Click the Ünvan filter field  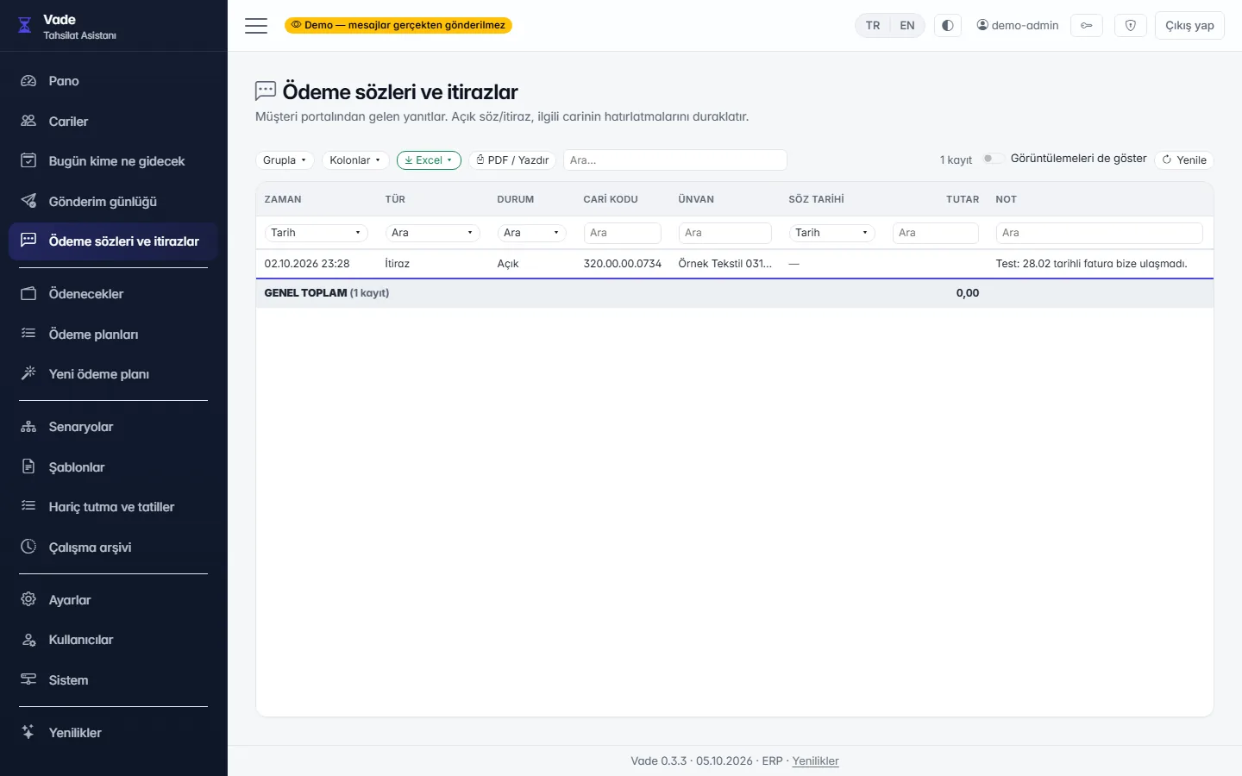point(725,233)
